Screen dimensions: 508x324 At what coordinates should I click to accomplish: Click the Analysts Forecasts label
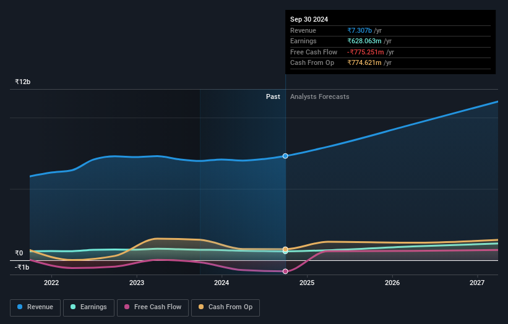pos(319,97)
